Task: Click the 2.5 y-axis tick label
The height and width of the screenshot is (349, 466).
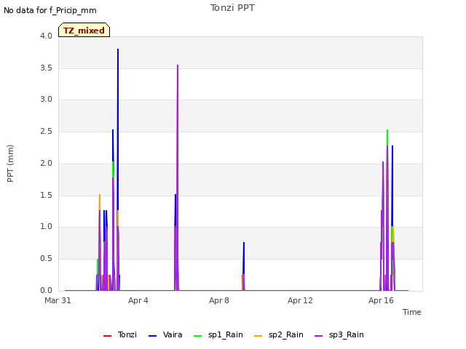Action: click(x=46, y=132)
